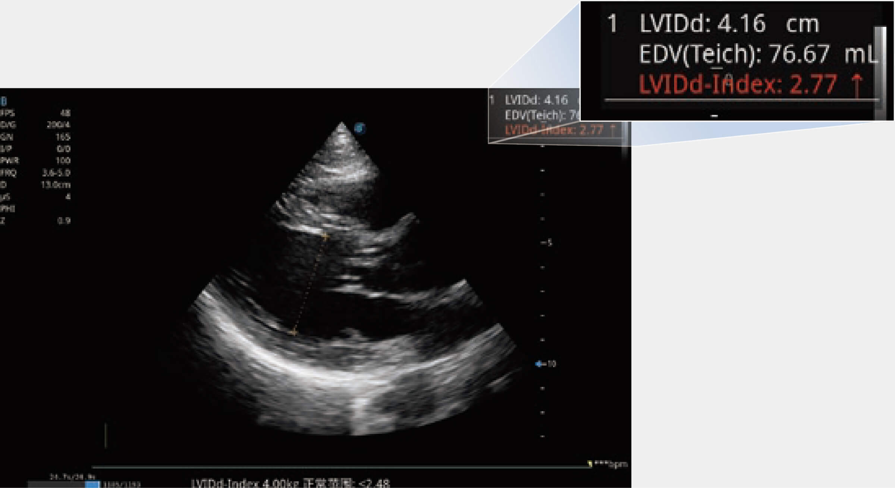Select the upper caliper cross marker

tap(326, 236)
